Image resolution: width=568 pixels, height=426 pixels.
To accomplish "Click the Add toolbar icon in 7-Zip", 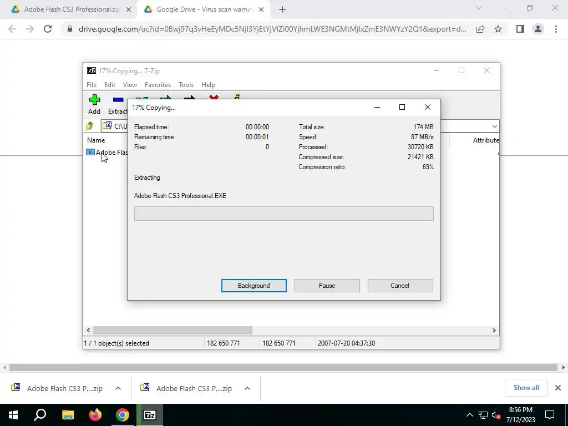I will click(x=94, y=100).
